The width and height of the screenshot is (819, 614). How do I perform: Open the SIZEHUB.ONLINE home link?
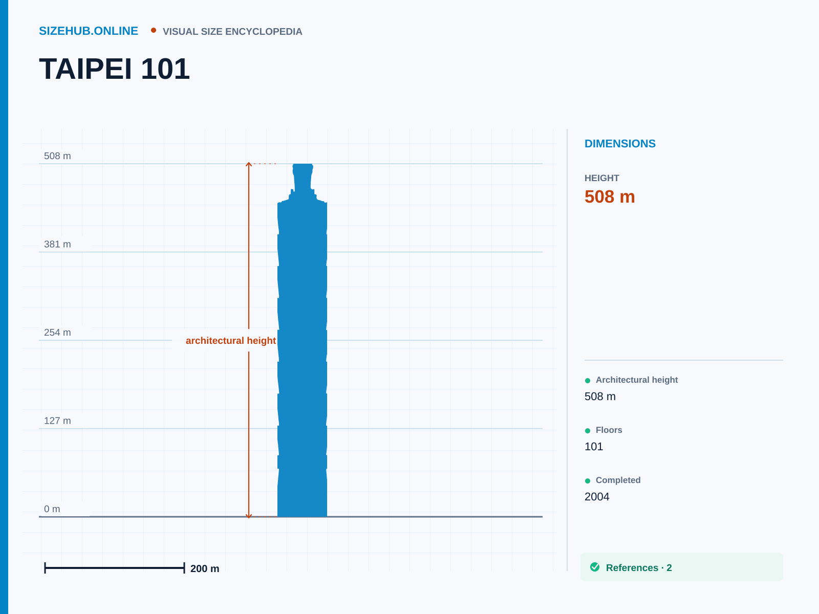pyautogui.click(x=89, y=31)
